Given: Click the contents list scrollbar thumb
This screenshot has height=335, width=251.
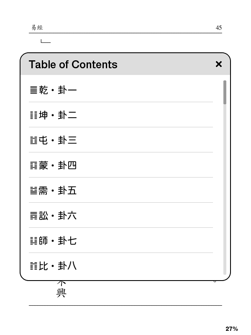Looking at the screenshot, I should (225, 92).
